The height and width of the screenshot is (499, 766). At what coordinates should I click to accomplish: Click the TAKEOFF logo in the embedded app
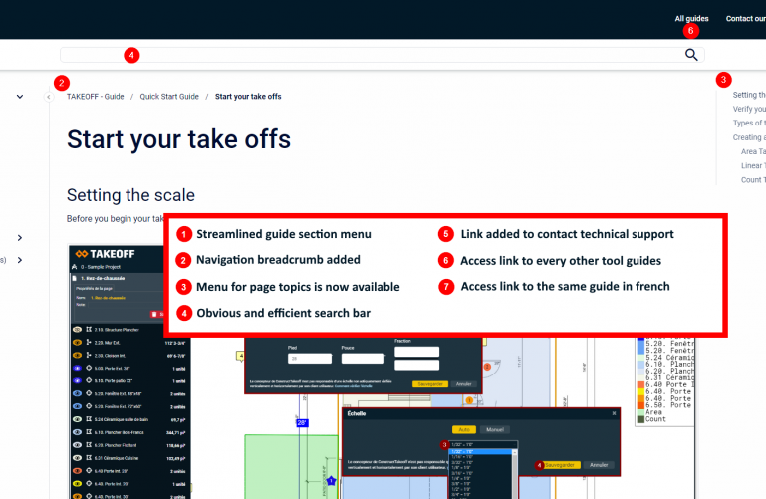105,254
